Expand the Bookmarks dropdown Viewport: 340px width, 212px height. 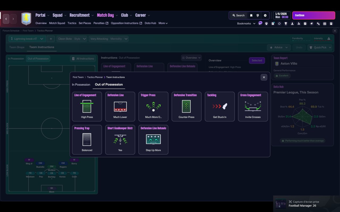click(x=246, y=24)
